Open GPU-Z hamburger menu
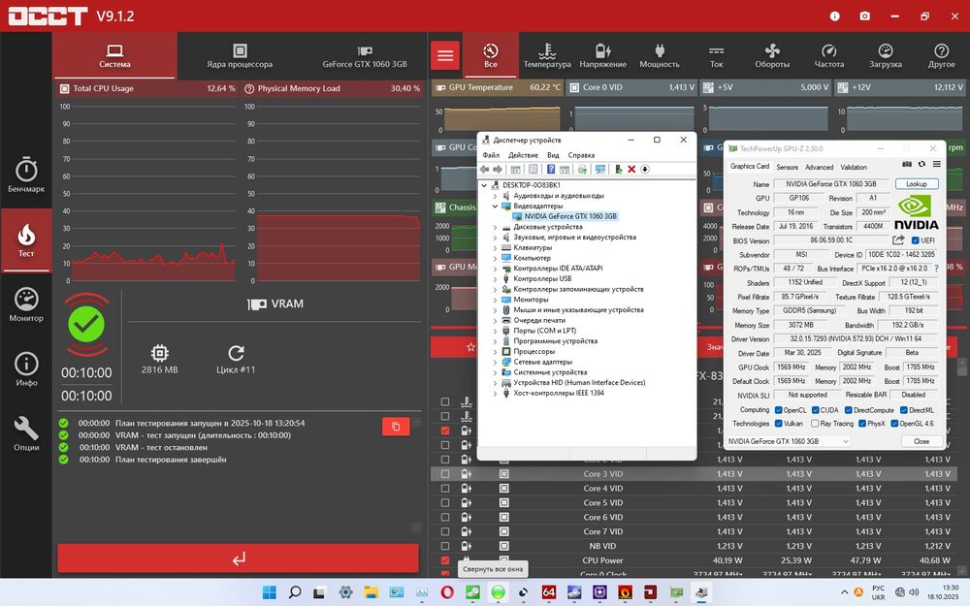Screen dimensions: 970x606 point(937,165)
